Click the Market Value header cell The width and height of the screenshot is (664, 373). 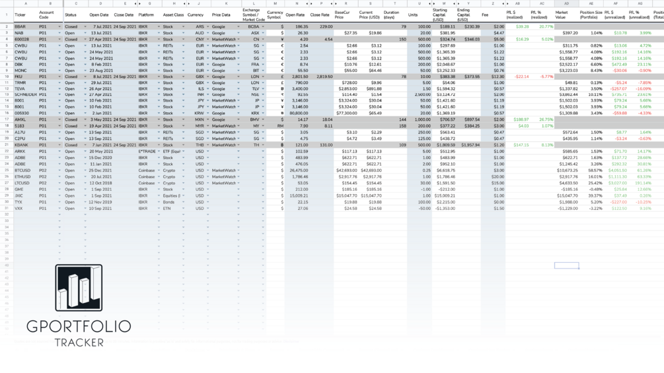point(566,15)
